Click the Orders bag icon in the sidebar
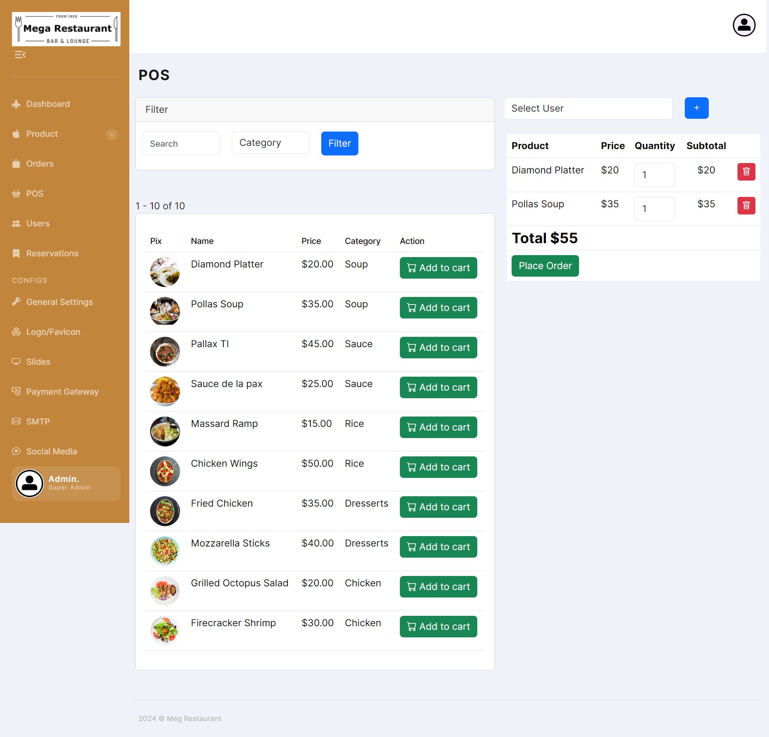This screenshot has height=737, width=769. (16, 164)
